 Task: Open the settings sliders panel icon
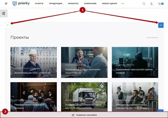(4, 13)
